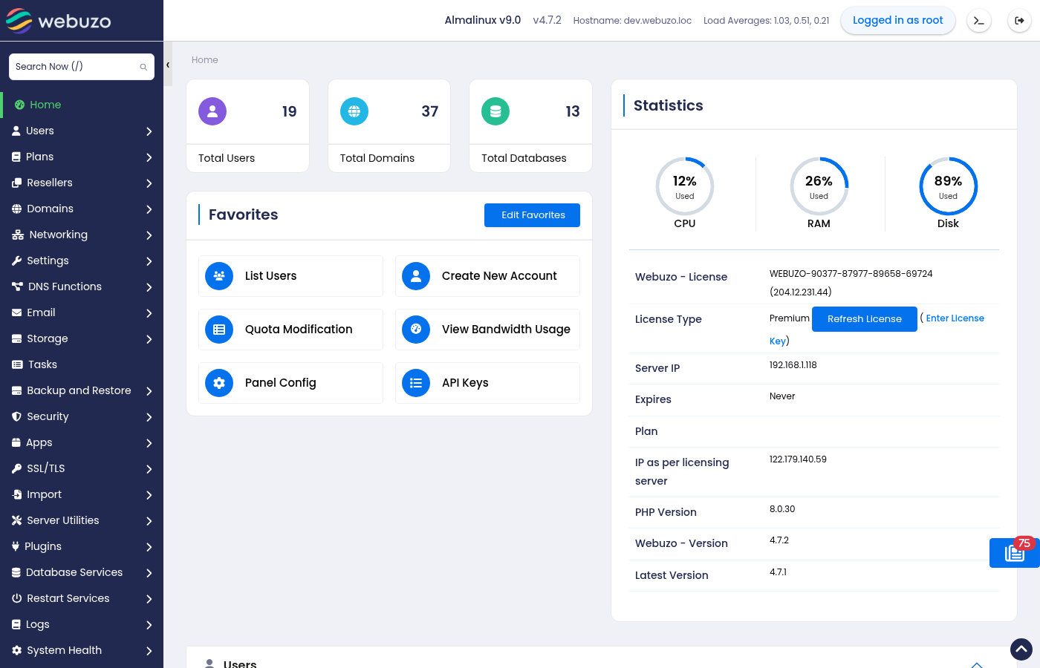Open the Logs sidebar menu
The image size is (1040, 668).
click(82, 624)
